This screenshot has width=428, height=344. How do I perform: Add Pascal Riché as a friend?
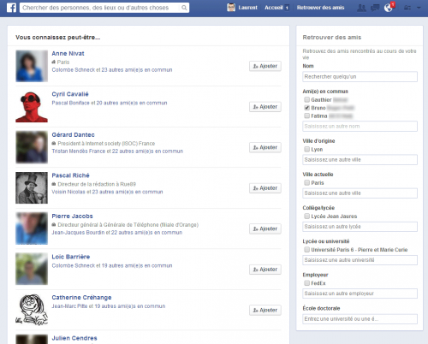(265, 188)
